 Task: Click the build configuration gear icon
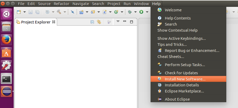47,12
